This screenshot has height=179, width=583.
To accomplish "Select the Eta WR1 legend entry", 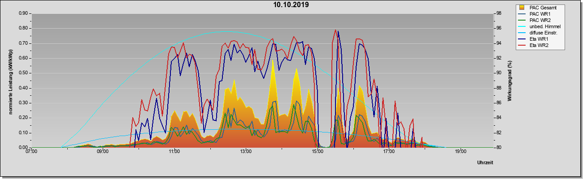I will 538,39.
